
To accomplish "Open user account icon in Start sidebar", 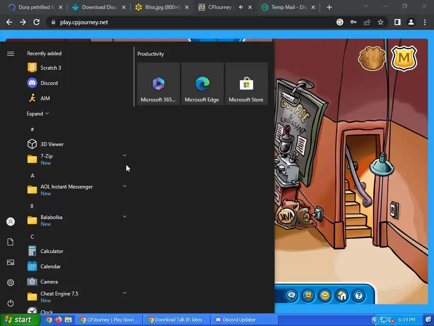I will pyautogui.click(x=11, y=222).
